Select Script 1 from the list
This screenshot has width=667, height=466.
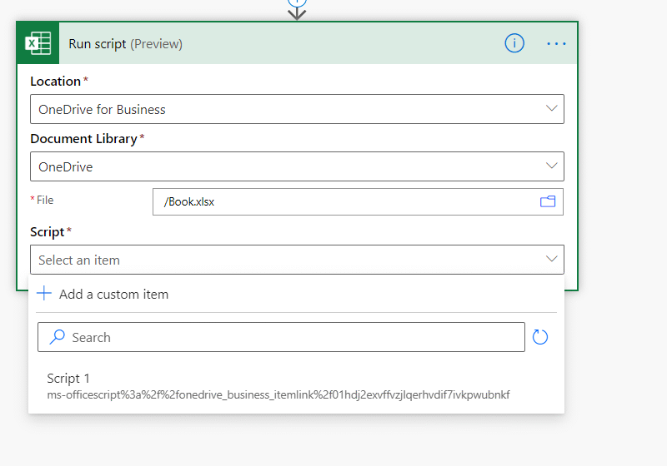point(297,386)
